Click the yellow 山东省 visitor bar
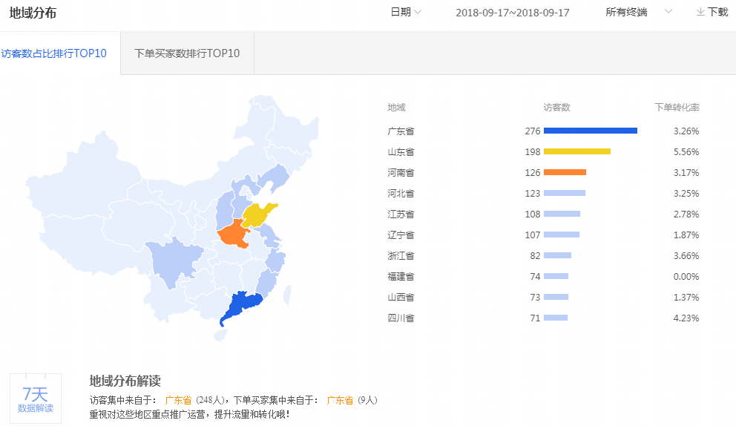 [577, 151]
